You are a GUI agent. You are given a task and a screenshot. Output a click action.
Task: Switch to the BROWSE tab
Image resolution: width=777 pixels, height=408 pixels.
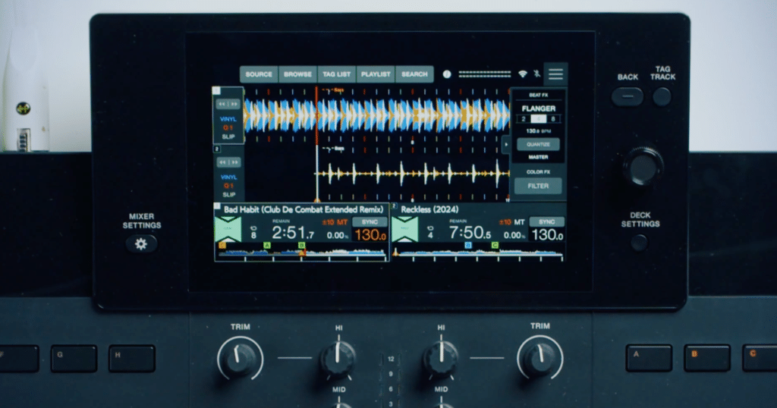point(297,74)
